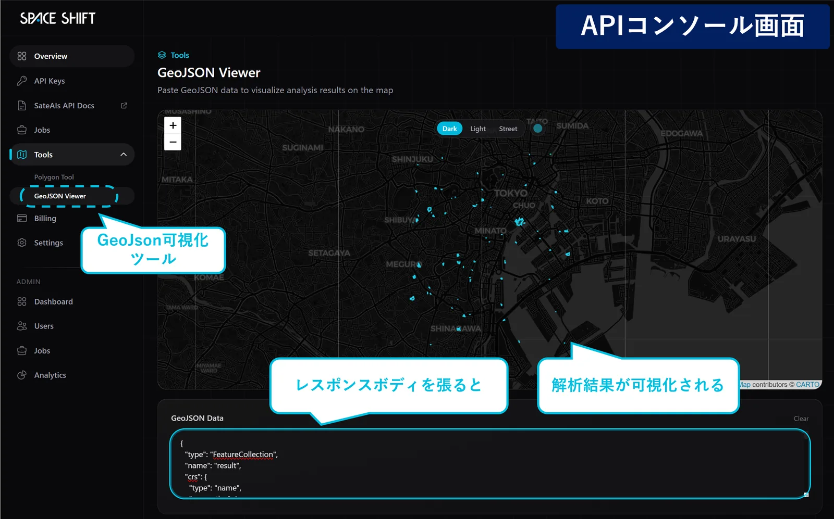The image size is (834, 519).
Task: Open the Settings page
Action: tap(48, 243)
